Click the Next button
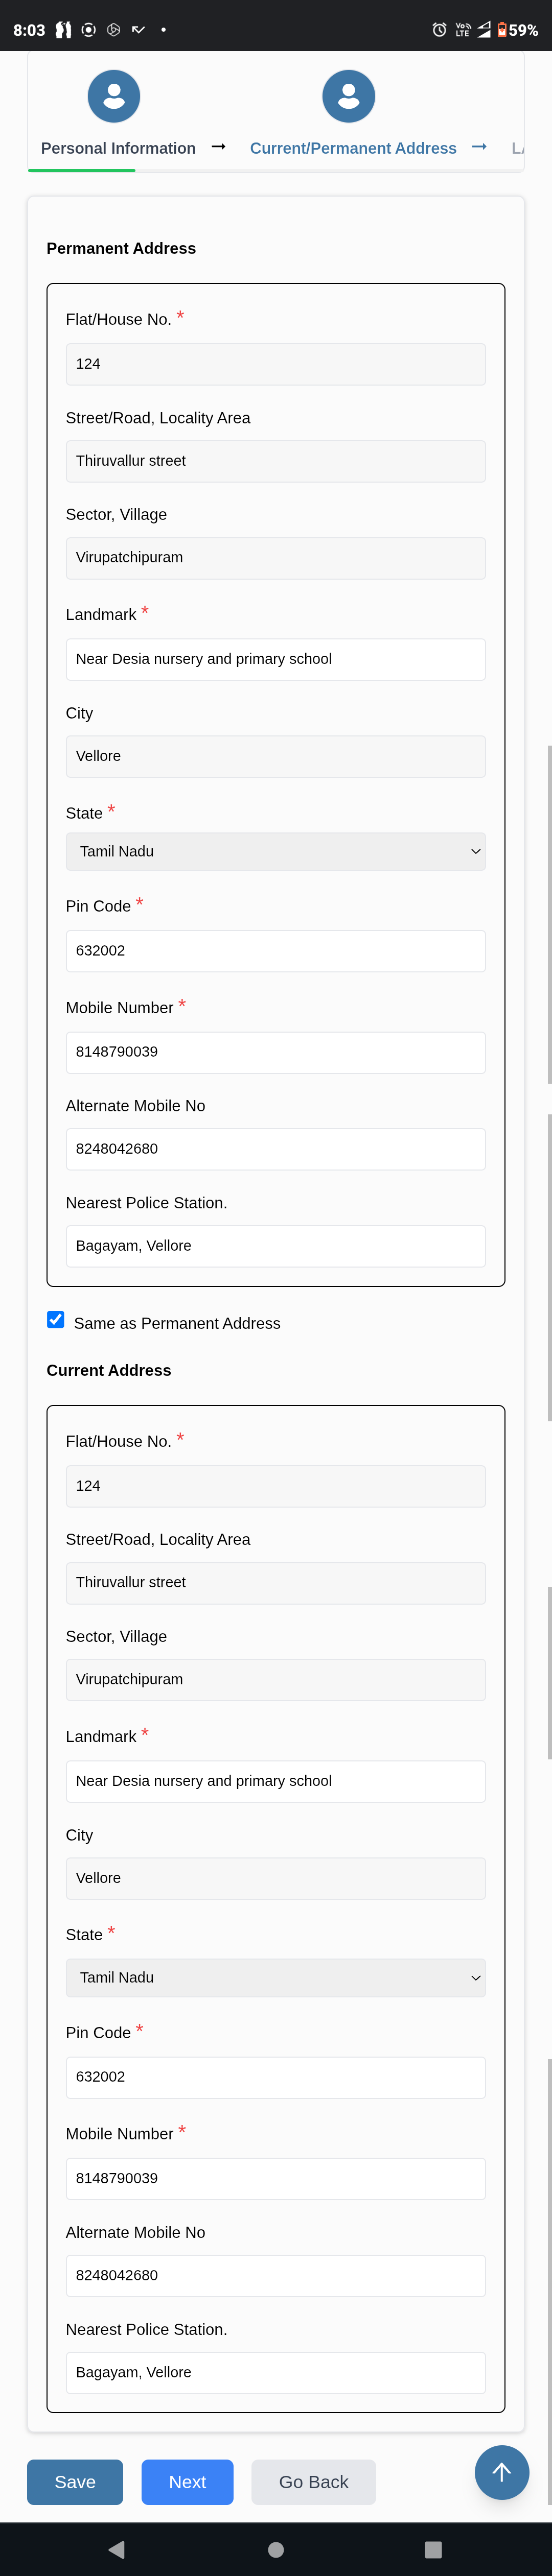This screenshot has height=2576, width=552. [x=187, y=2481]
